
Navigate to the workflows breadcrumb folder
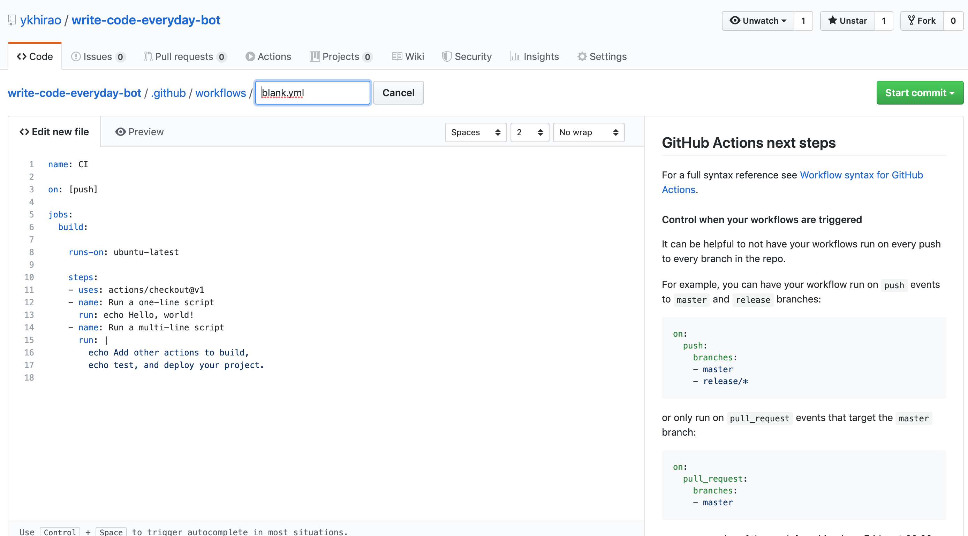pos(221,93)
